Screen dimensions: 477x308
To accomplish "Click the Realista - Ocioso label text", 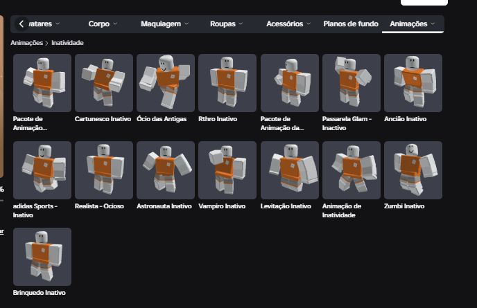I will (99, 206).
